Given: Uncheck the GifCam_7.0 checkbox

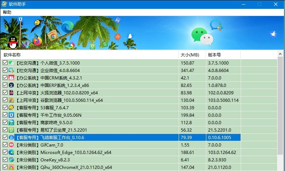Looking at the screenshot, I should coord(5,145).
